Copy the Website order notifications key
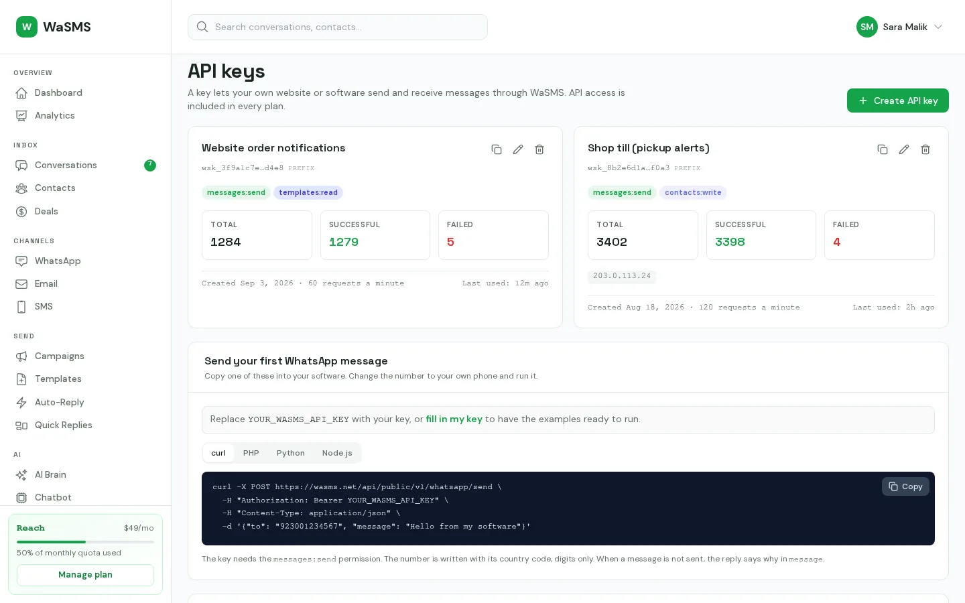The width and height of the screenshot is (965, 603). 497,149
